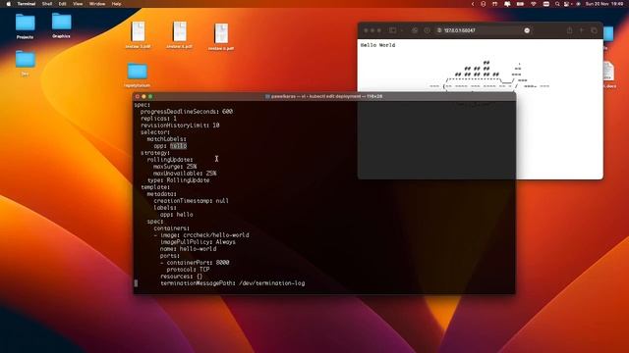This screenshot has width=629, height=353.
Task: Open the Help menu
Action: (x=116, y=4)
